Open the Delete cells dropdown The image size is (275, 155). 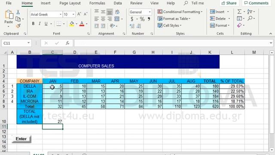click(229, 19)
